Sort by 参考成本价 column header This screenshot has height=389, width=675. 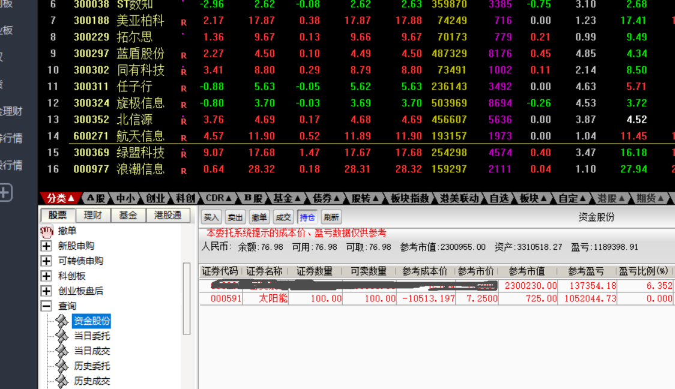(424, 271)
